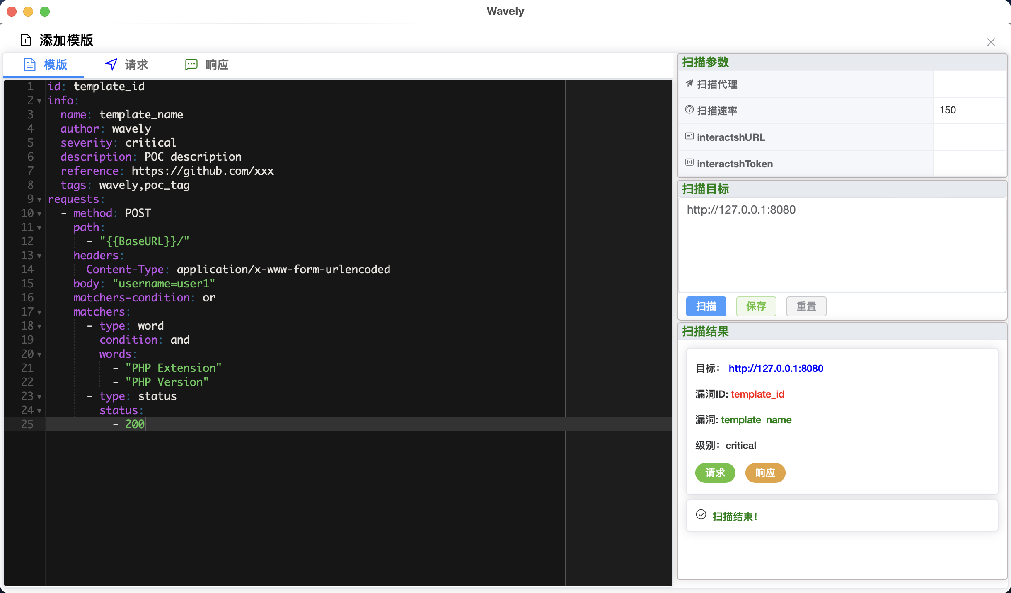1011x593 pixels.
Task: Click matchers-condition value or
Action: point(209,297)
